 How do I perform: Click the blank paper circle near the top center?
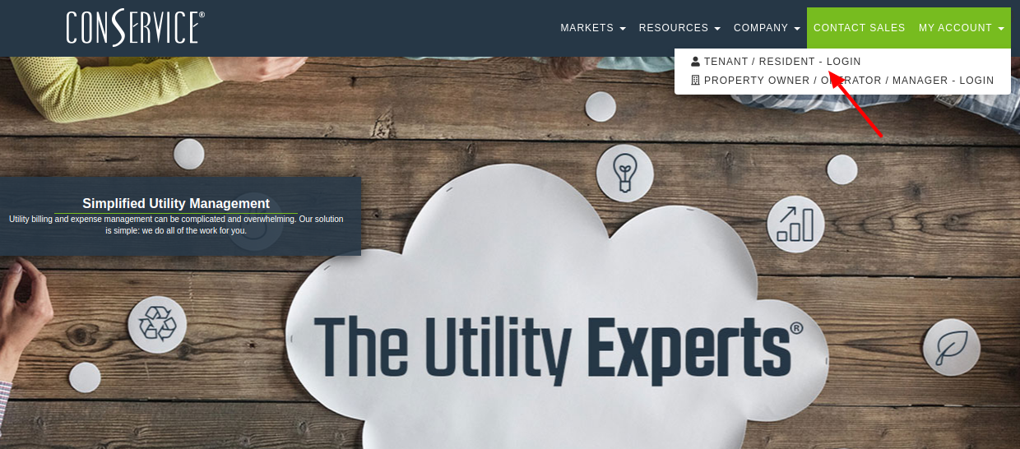click(x=600, y=106)
